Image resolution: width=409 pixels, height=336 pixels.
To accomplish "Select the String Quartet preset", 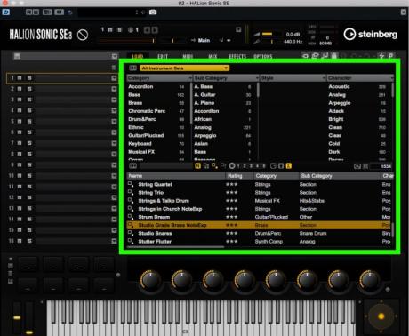I will [x=155, y=184].
